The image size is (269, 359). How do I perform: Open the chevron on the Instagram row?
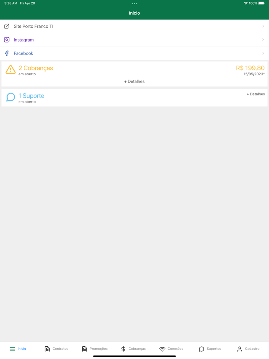coord(263,40)
